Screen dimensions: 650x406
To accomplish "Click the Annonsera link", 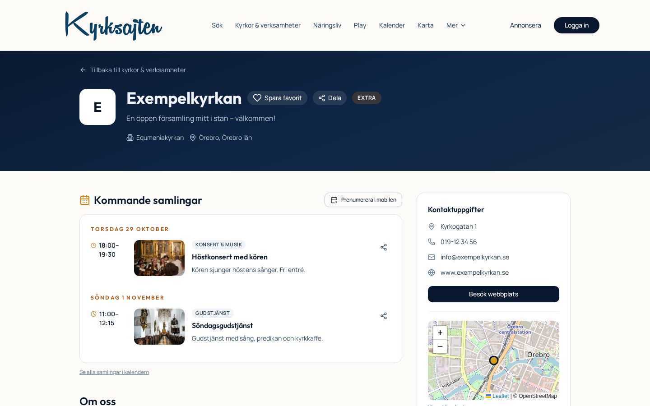I will click(525, 25).
